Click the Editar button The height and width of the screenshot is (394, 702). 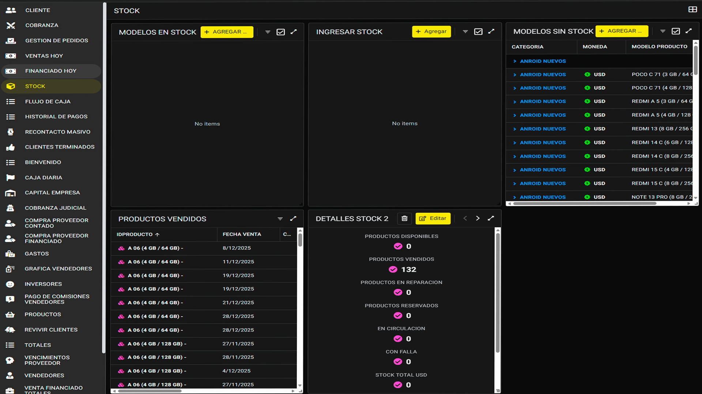[x=433, y=219]
